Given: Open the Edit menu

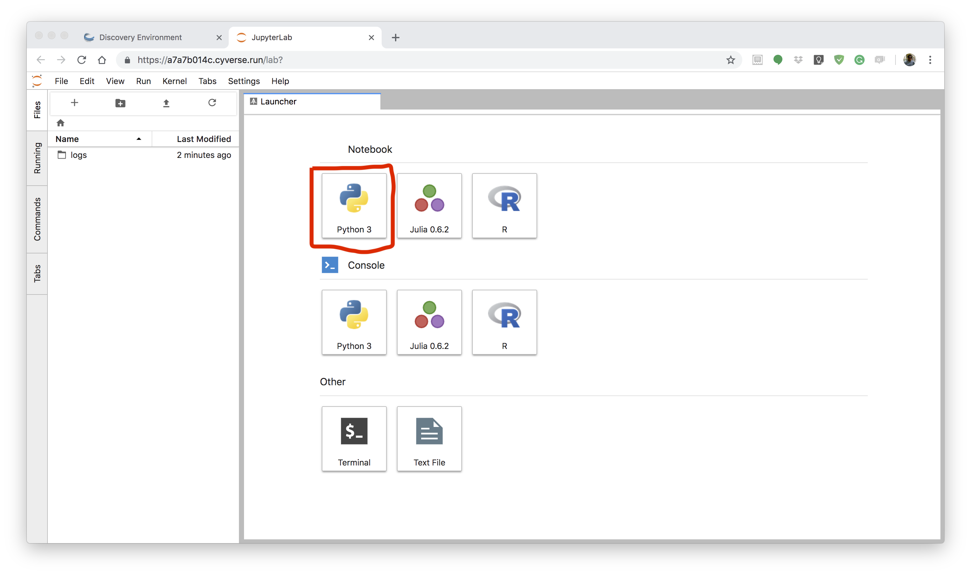Looking at the screenshot, I should tap(87, 81).
